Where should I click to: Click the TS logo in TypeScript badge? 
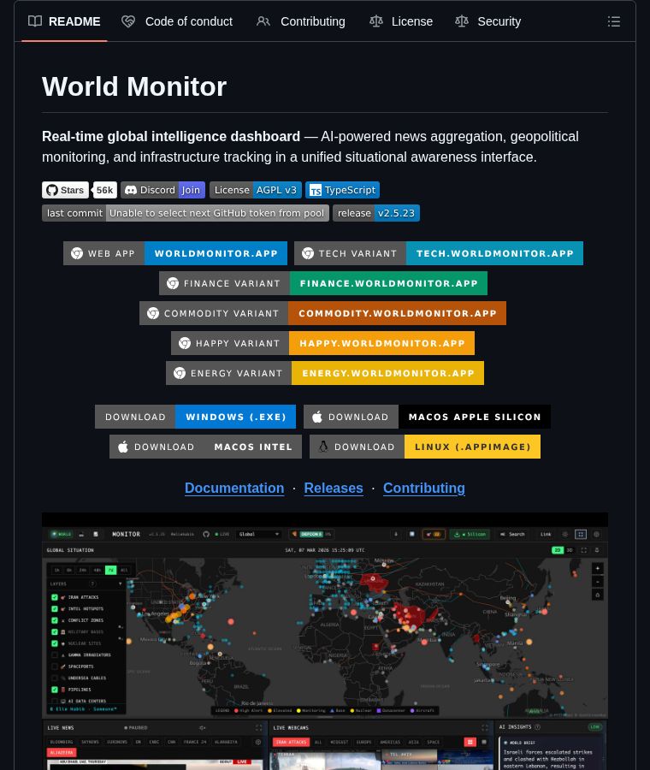pyautogui.click(x=316, y=191)
